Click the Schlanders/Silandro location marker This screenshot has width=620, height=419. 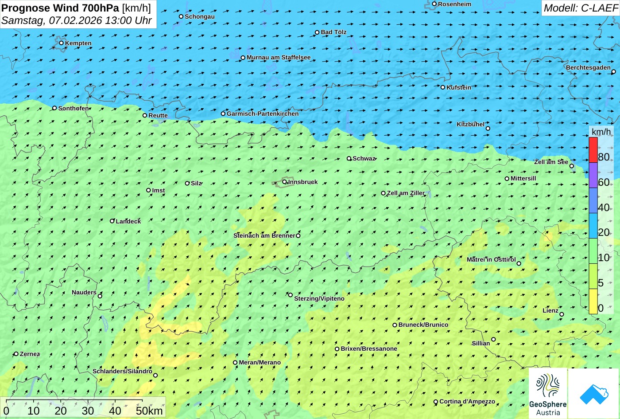point(155,376)
